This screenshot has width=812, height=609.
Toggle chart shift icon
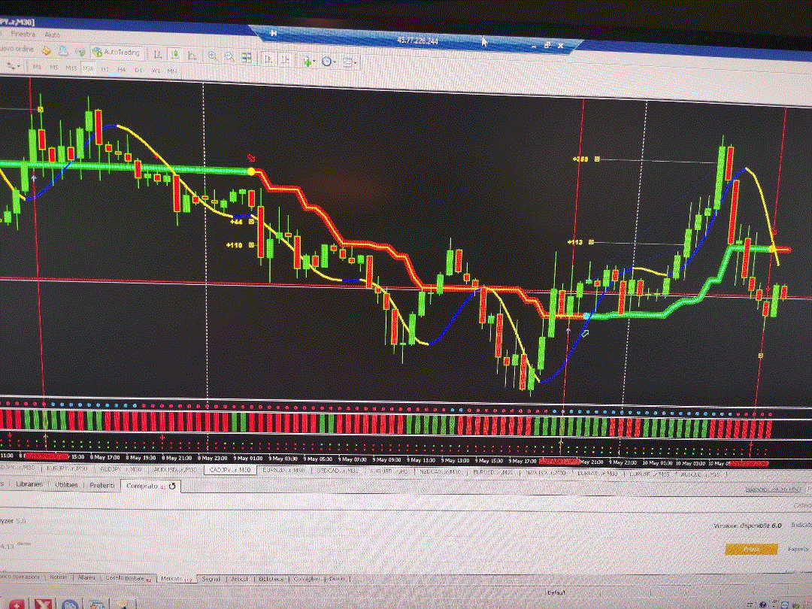coord(286,59)
